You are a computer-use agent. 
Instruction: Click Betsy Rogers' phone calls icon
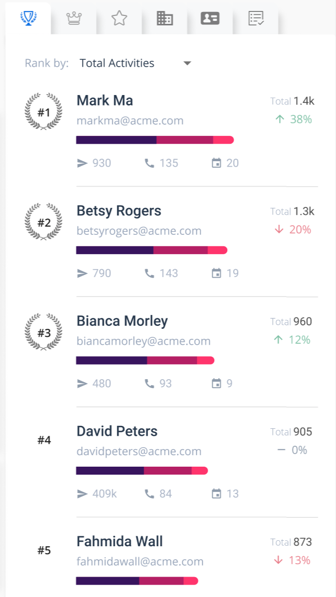coord(149,273)
